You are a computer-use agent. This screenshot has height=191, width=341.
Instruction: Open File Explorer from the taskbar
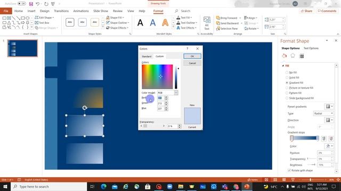181,186
